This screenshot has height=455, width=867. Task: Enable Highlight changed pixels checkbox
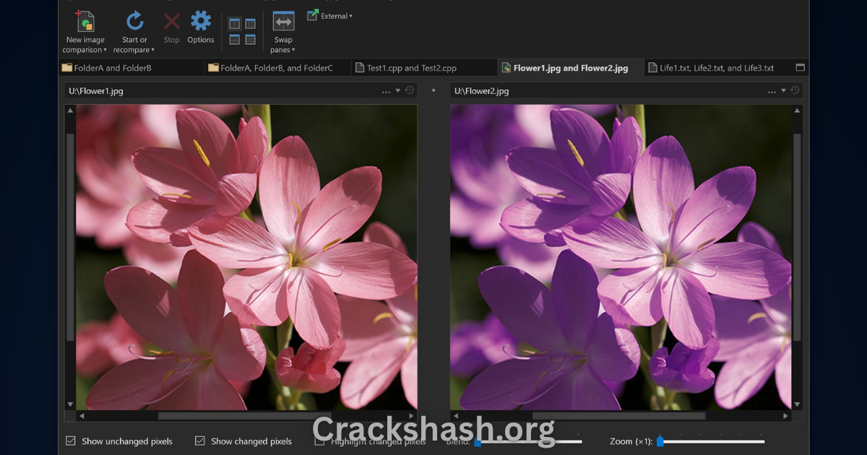pos(319,441)
